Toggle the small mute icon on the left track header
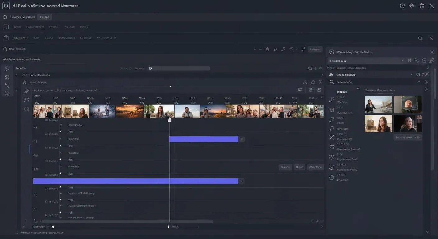This screenshot has height=239, width=438. tap(61, 139)
